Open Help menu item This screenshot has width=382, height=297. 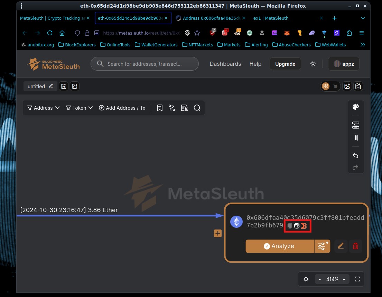255,64
